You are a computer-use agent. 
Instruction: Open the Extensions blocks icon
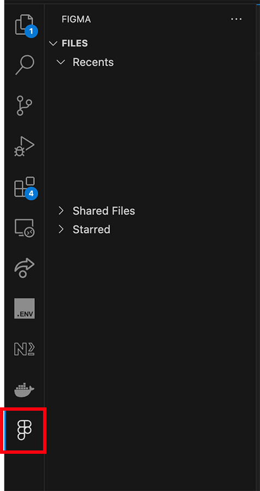[25, 187]
